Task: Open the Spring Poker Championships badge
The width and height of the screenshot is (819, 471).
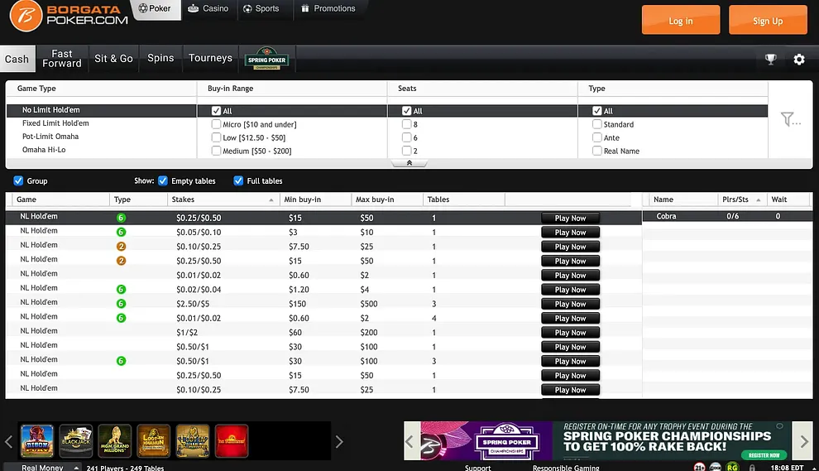Action: pos(267,59)
